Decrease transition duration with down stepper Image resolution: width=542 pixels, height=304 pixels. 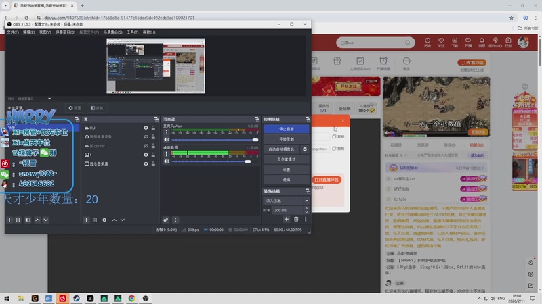coord(306,212)
